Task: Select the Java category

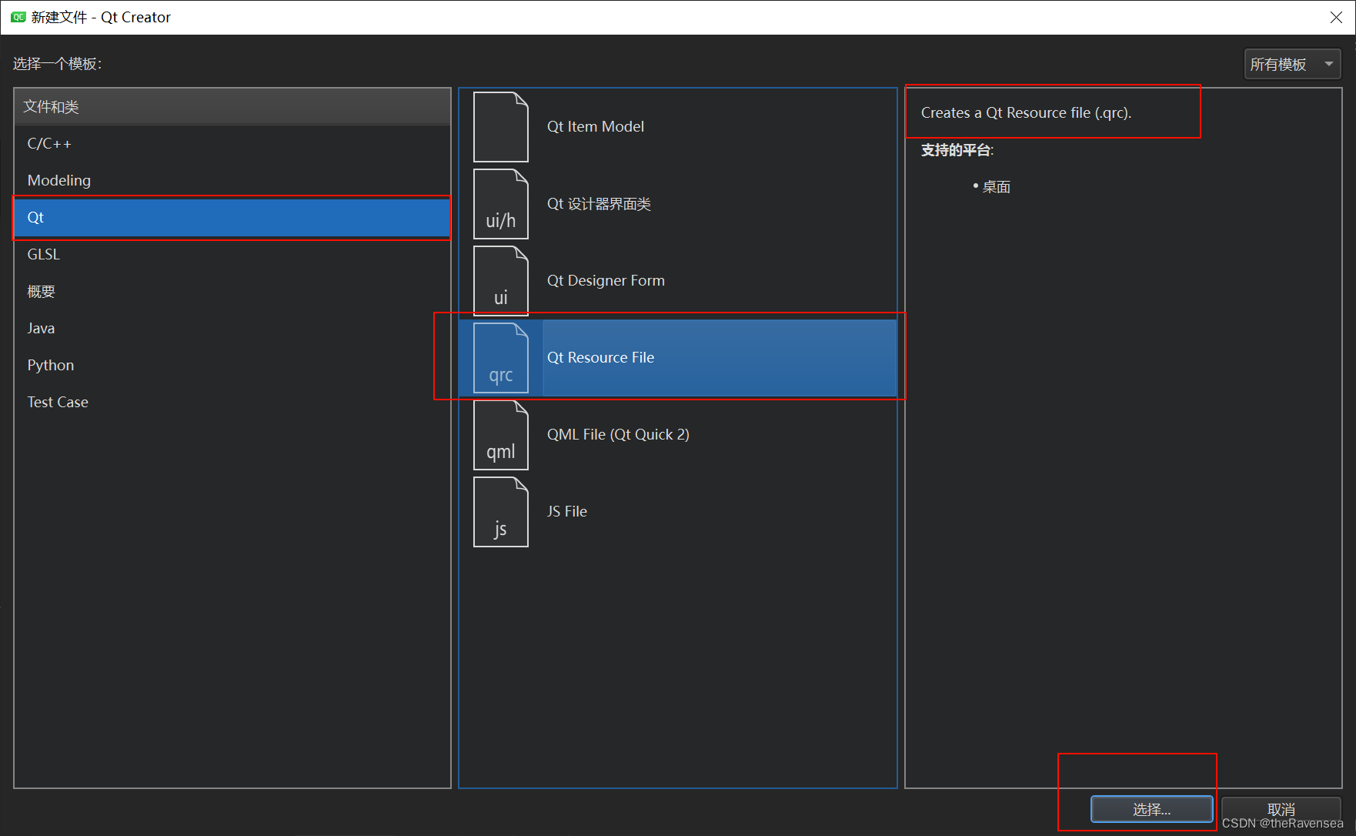Action: [232, 328]
